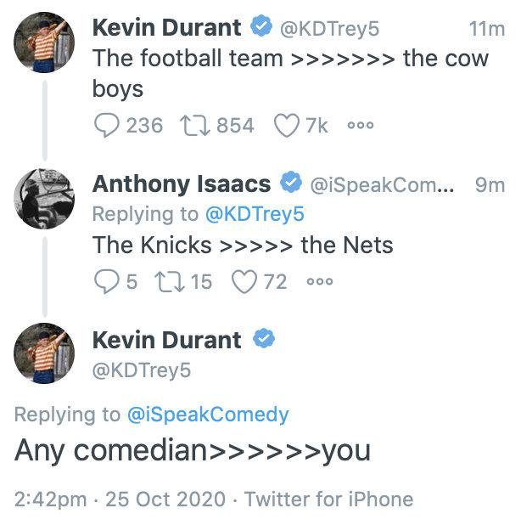Click the verified badge on the main tweet
The image size is (521, 525).
point(264,340)
